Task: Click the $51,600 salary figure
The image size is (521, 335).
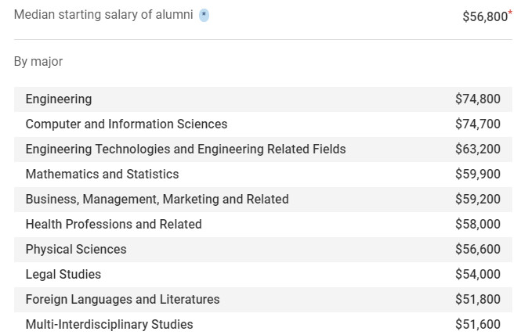Action: (477, 324)
